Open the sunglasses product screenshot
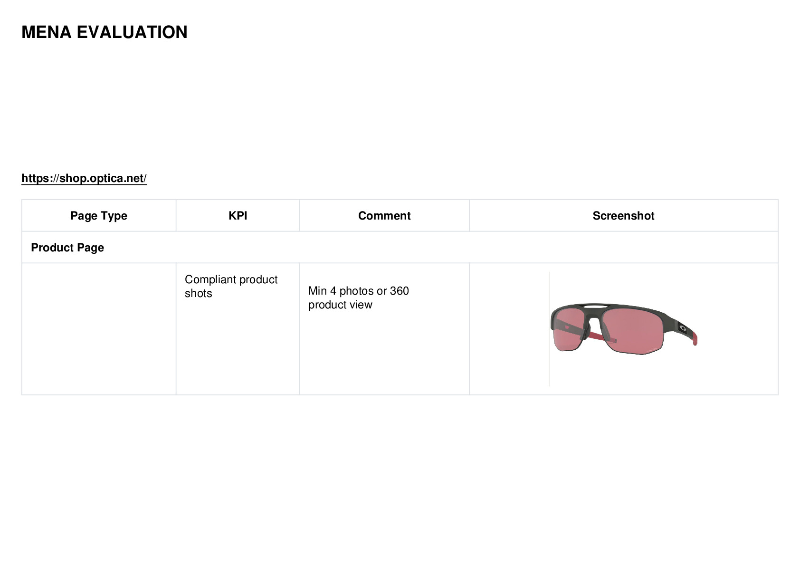This screenshot has height=566, width=800. coord(624,329)
